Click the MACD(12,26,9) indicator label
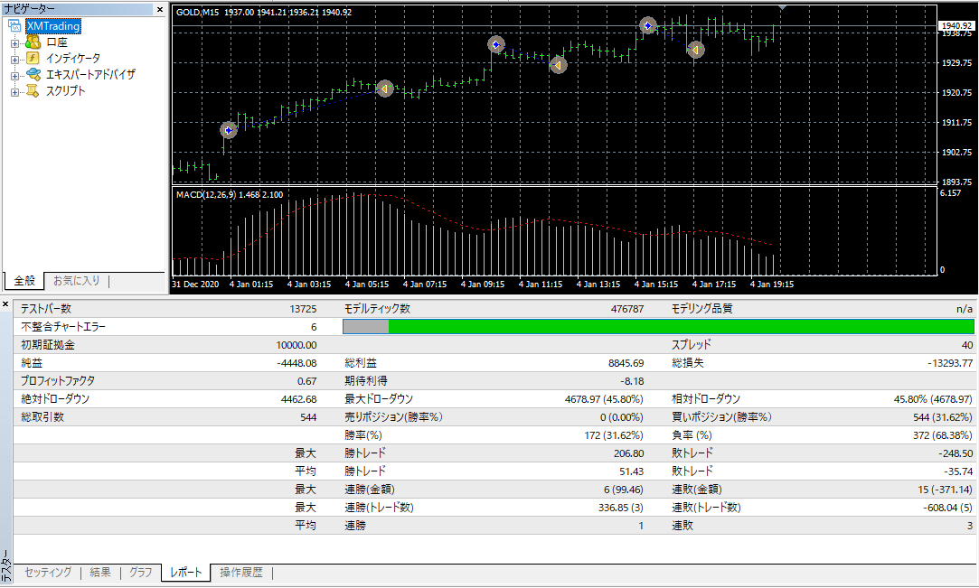The height and width of the screenshot is (588, 979). (x=205, y=194)
